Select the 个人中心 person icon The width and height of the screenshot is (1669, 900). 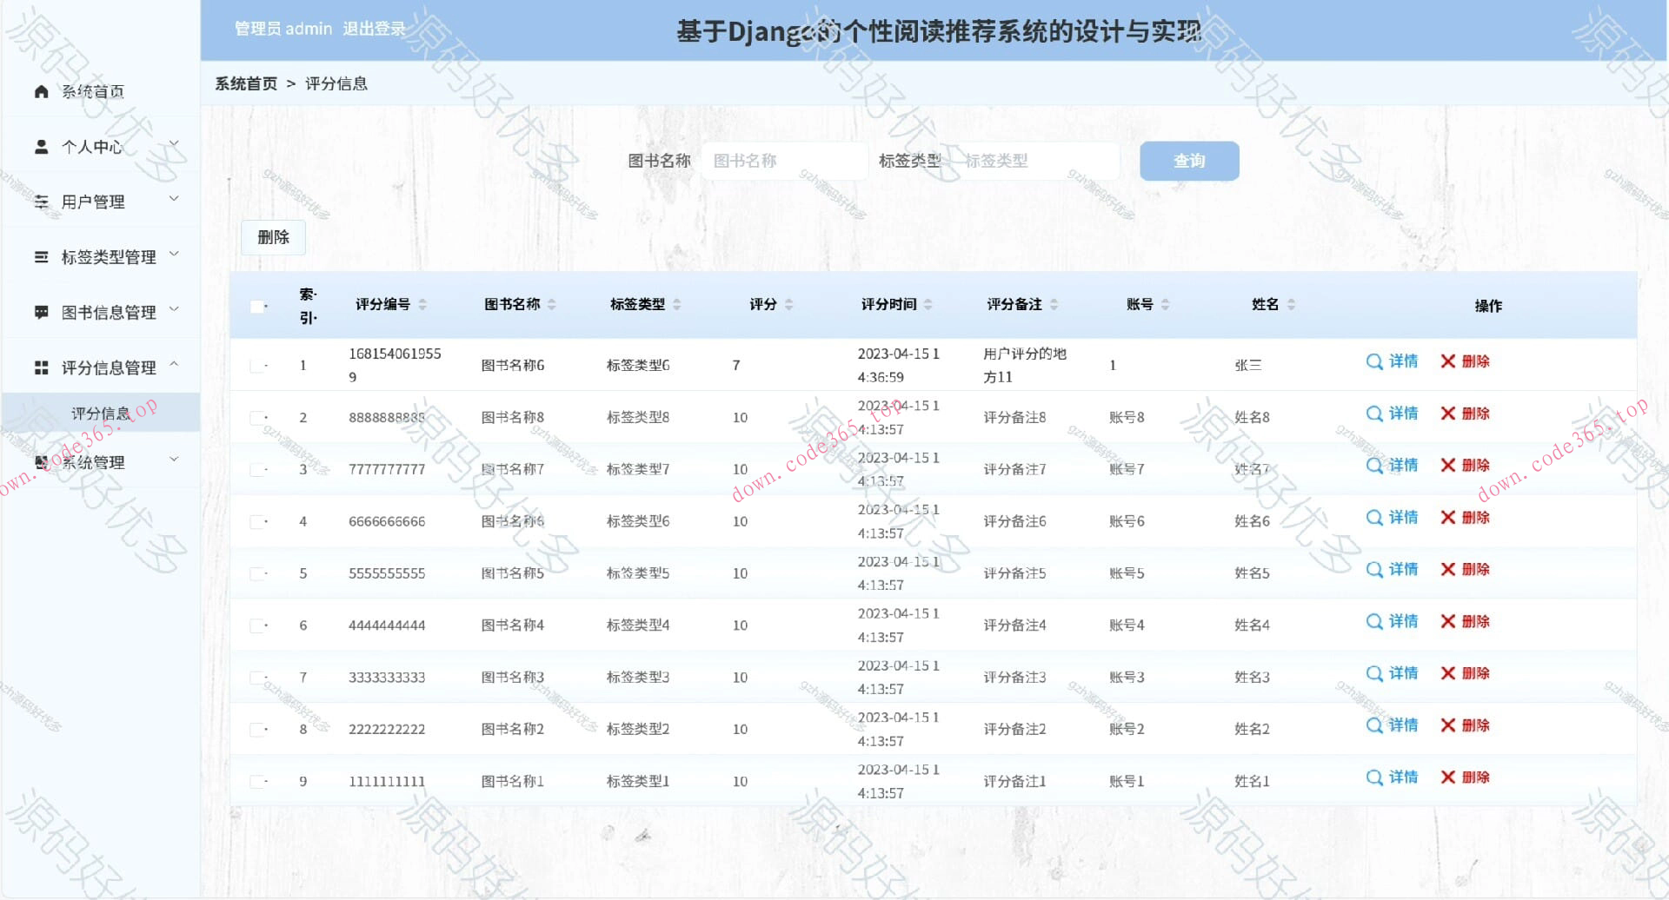41,145
